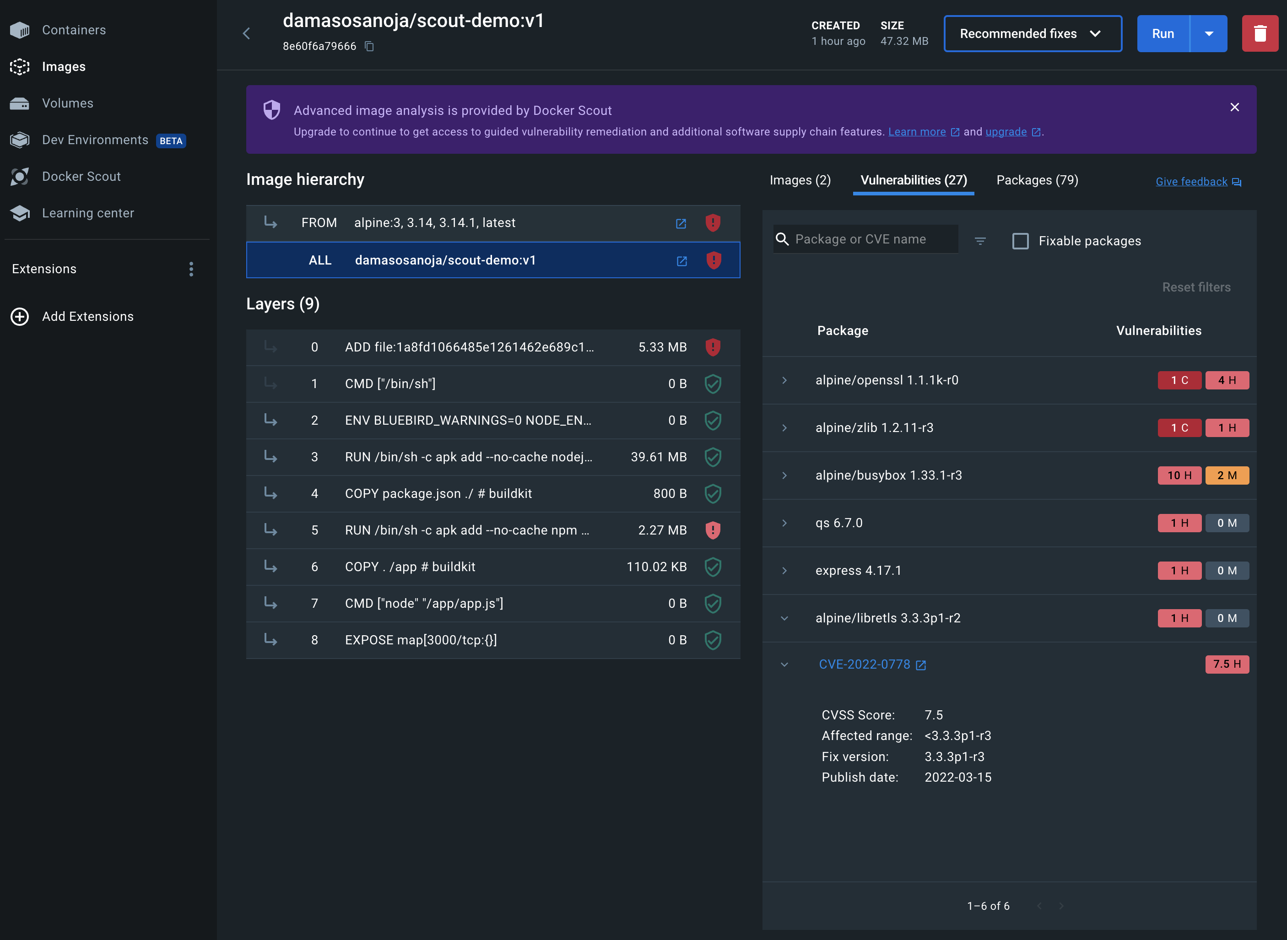Screen dimensions: 1287x940
Task: Switch to the Images (2) tab
Action: click(x=800, y=180)
